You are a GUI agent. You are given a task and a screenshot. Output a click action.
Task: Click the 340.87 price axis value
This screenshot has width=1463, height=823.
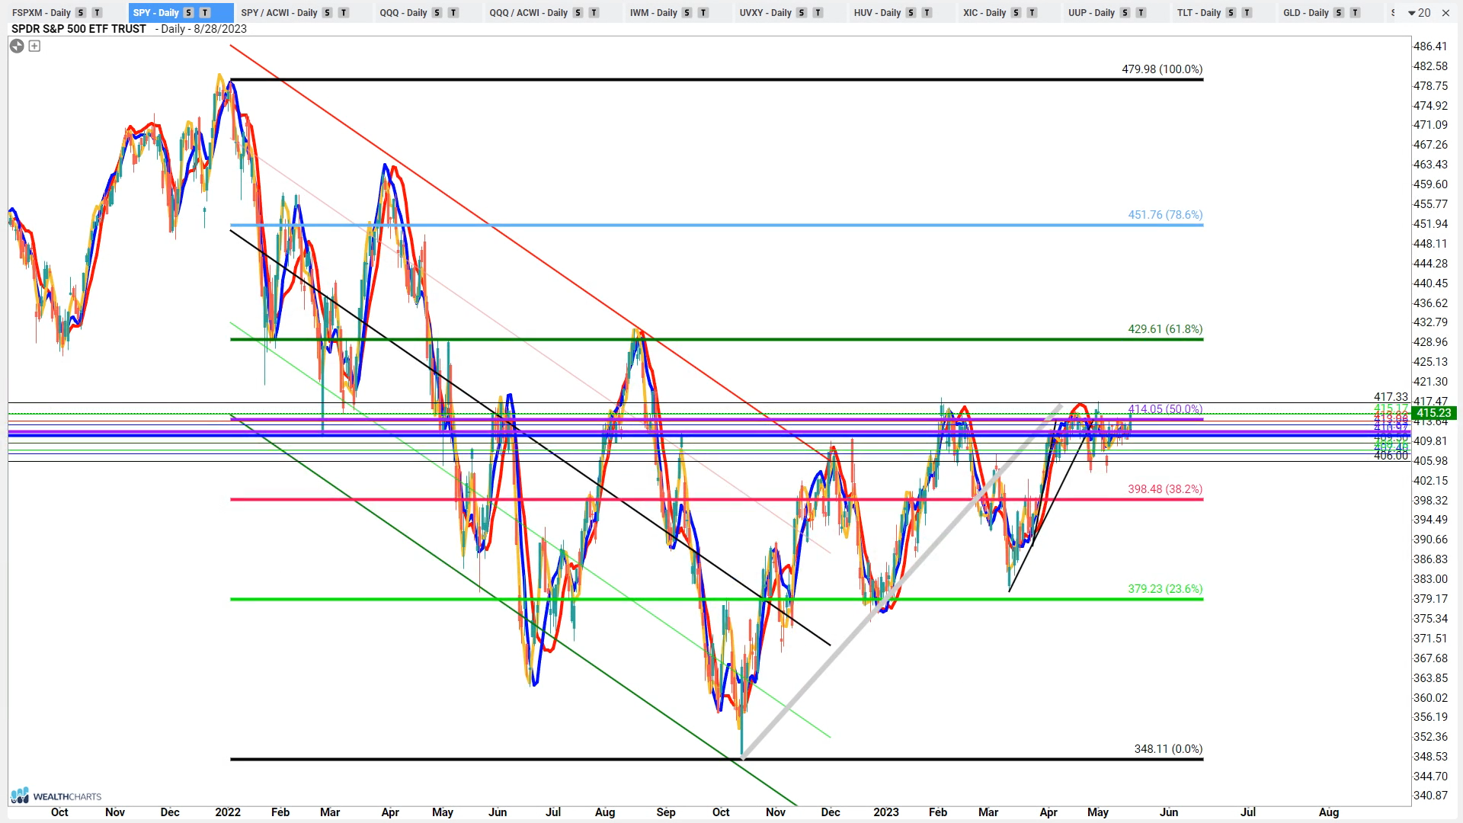(1430, 796)
